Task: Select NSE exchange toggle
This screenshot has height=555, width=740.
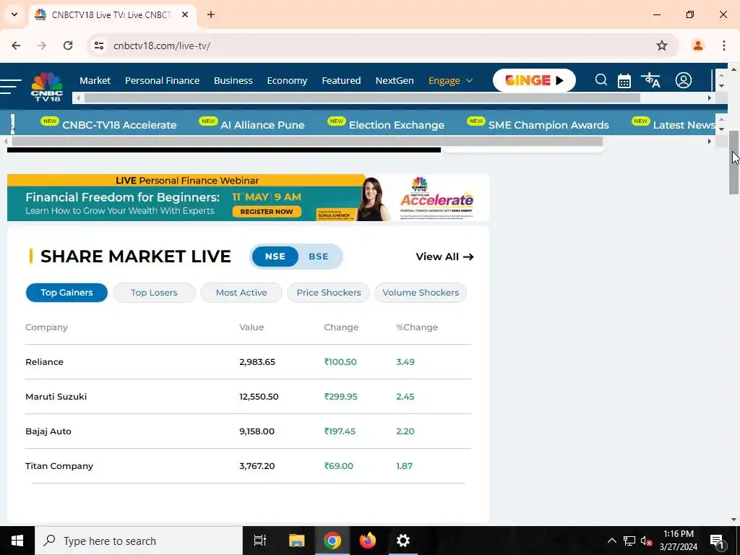Action: click(275, 257)
